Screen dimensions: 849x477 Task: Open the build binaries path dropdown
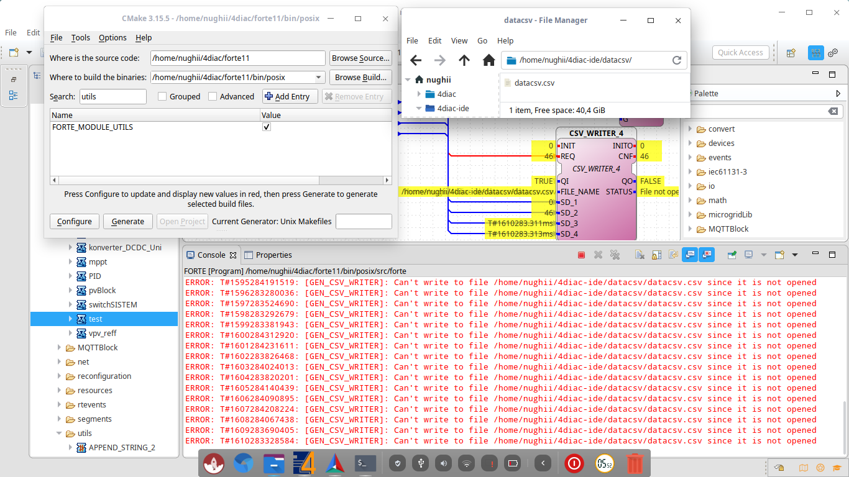click(319, 78)
